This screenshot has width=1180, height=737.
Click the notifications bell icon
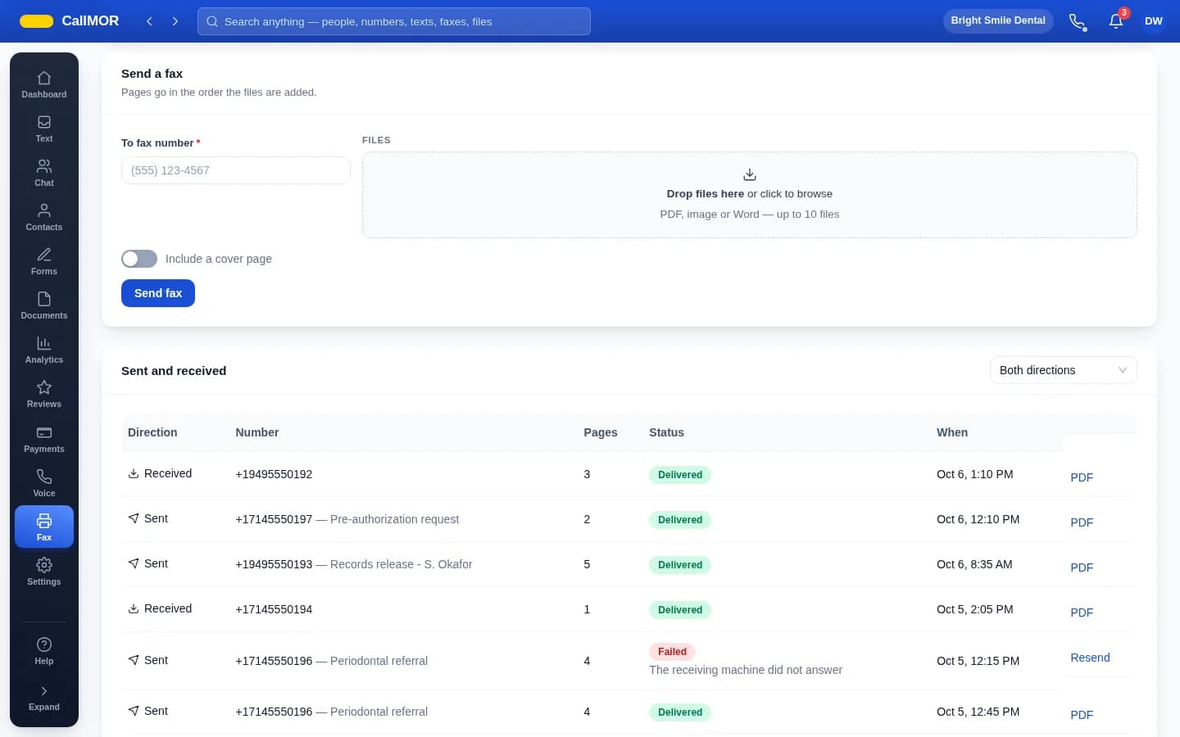tap(1116, 21)
